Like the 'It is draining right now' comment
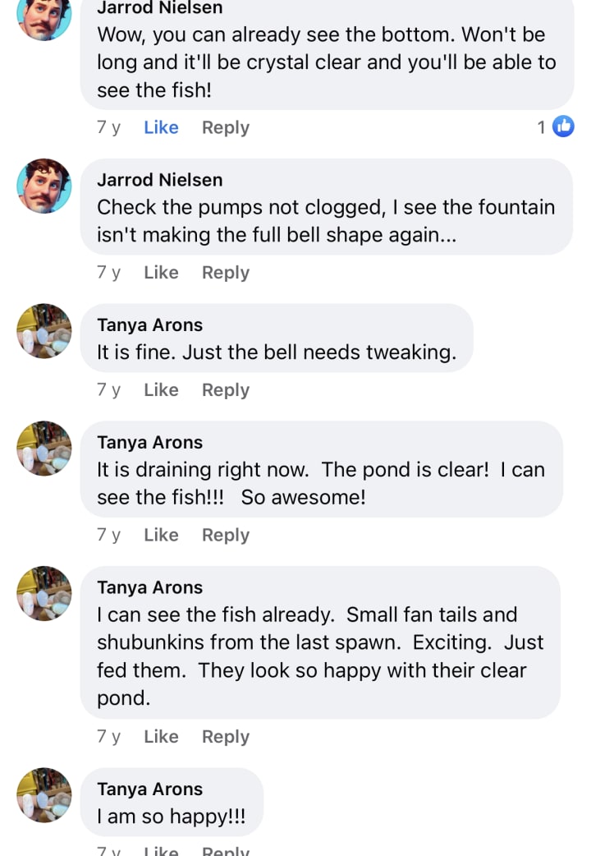This screenshot has width=591, height=856. click(161, 535)
